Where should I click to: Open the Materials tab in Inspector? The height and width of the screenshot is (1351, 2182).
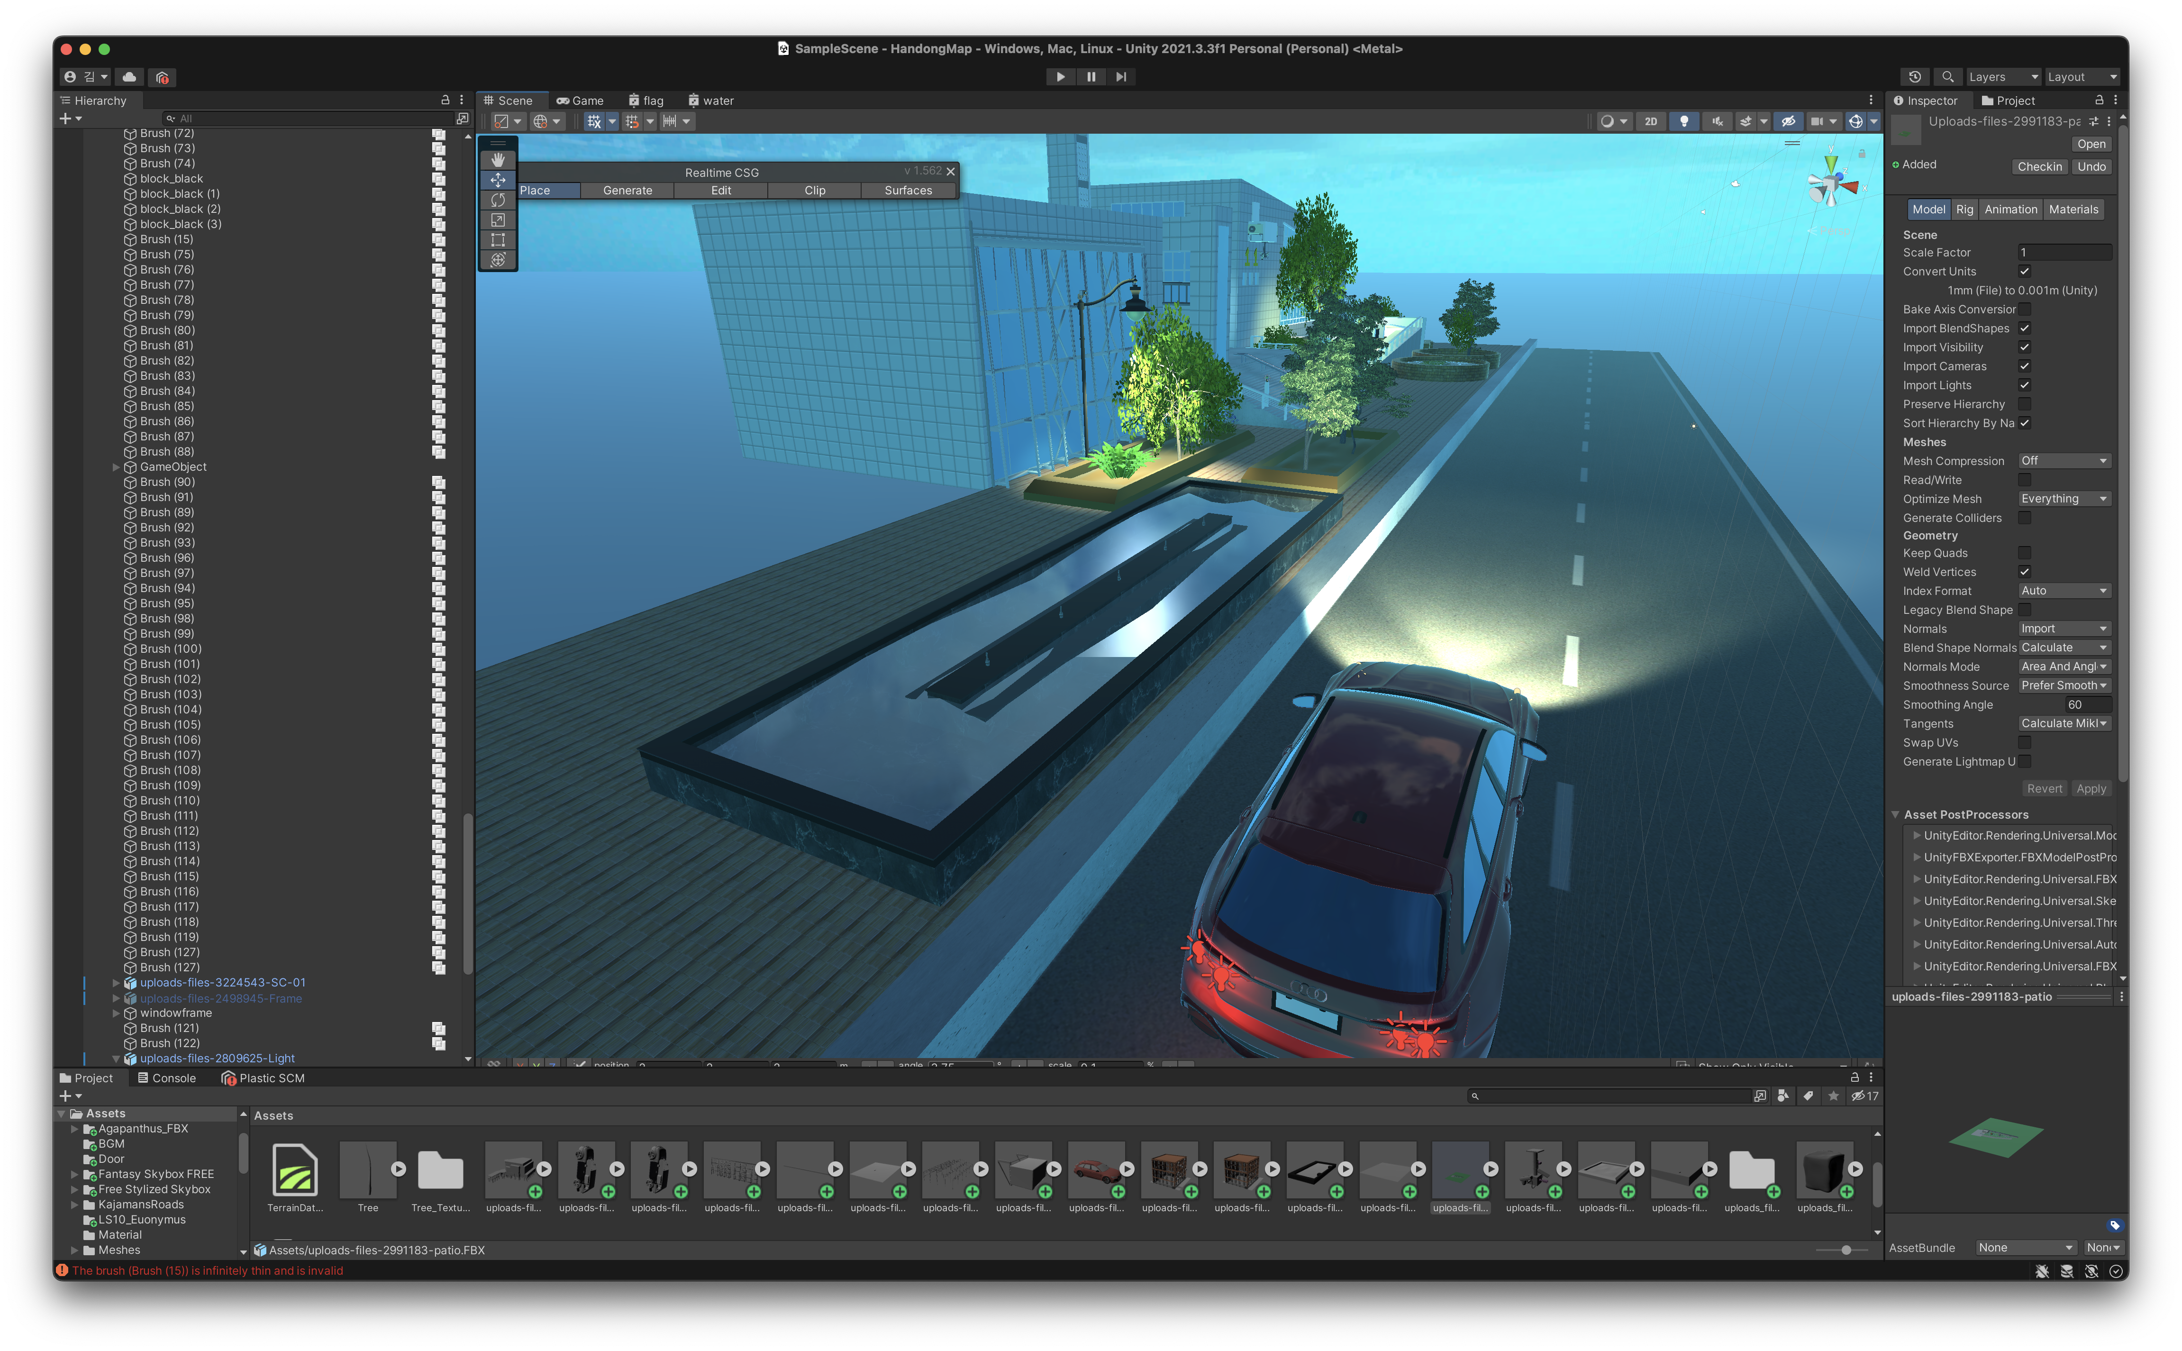tap(2072, 209)
